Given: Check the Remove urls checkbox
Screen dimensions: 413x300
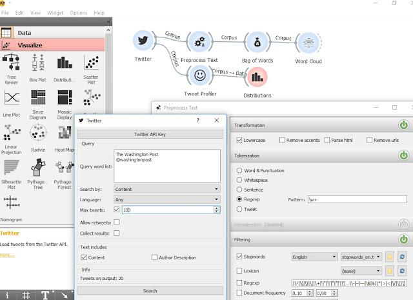Looking at the screenshot, I should coord(369,140).
